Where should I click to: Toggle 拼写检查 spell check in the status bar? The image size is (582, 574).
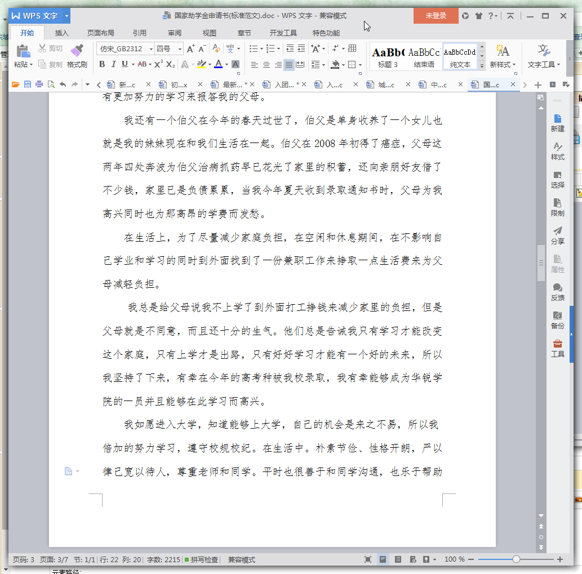201,559
